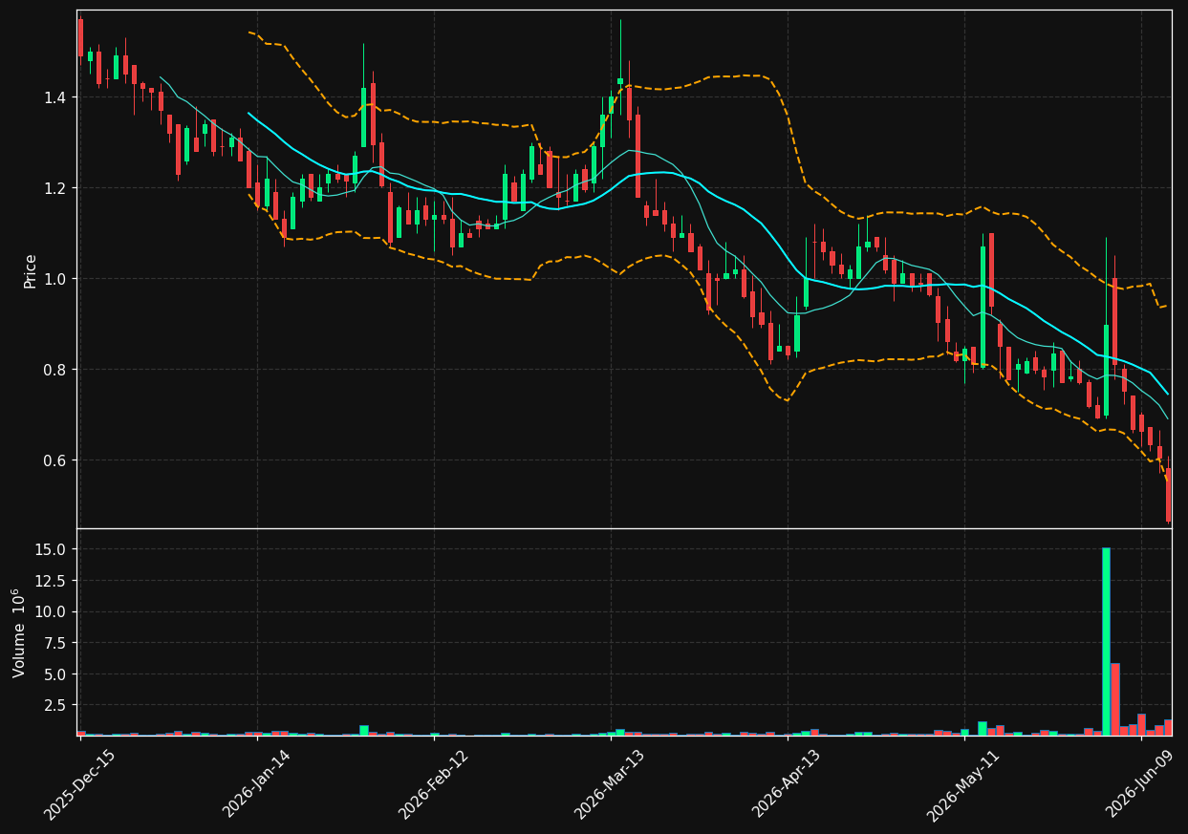Click the 12.5 volume tick label

pos(53,581)
